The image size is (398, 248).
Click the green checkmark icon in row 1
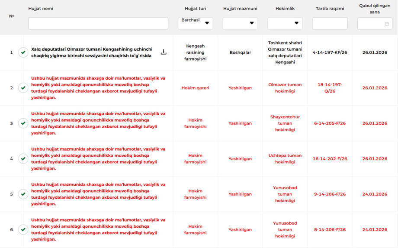(x=23, y=52)
